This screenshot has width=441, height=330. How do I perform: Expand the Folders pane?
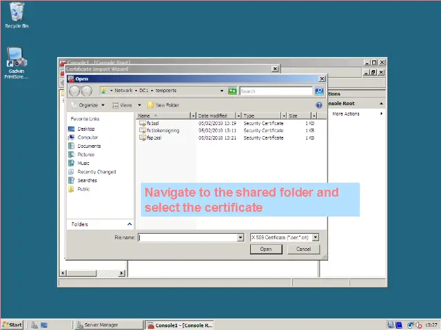(129, 224)
